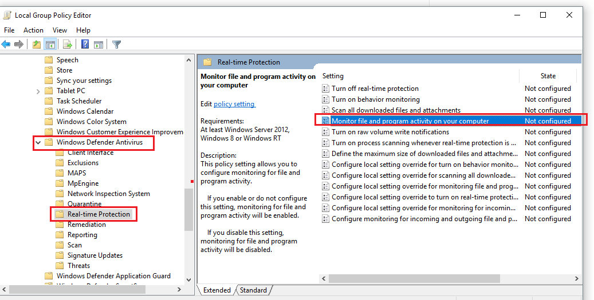
Task: Click the Up one level folder icon
Action: click(36, 45)
